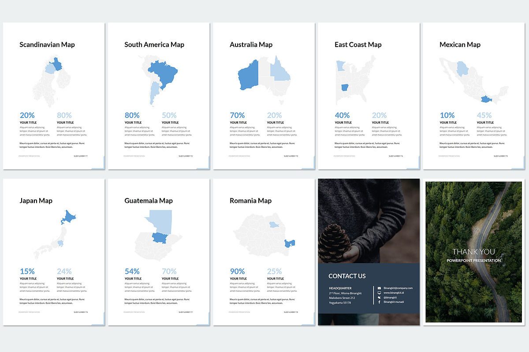The height and width of the screenshot is (352, 529).
Task: Click the Facebook icon beside Binangkit munadi
Action: 379,302
